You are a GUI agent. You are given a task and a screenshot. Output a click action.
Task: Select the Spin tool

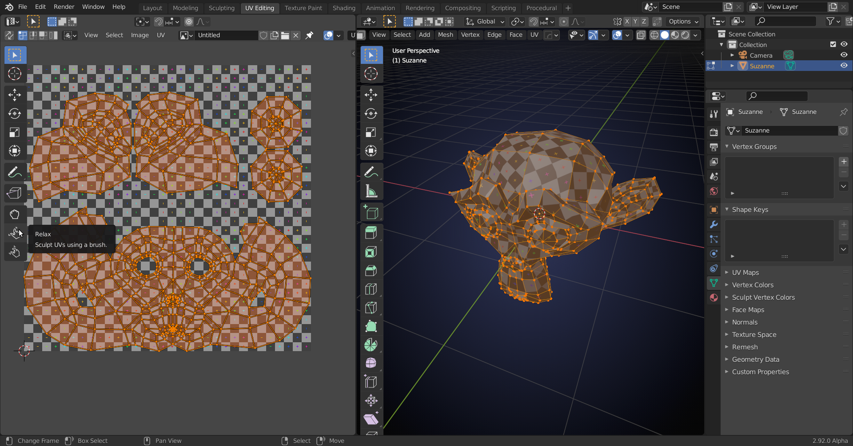(371, 345)
